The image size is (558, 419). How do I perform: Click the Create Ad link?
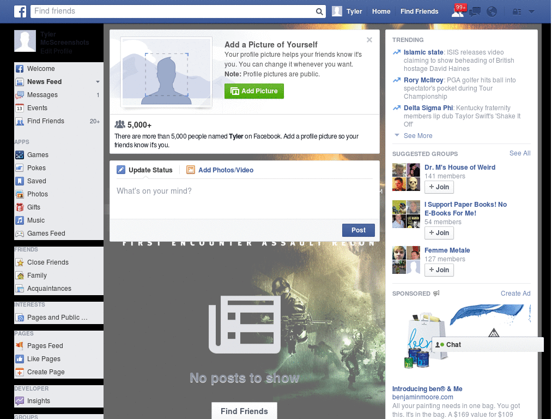(x=515, y=293)
